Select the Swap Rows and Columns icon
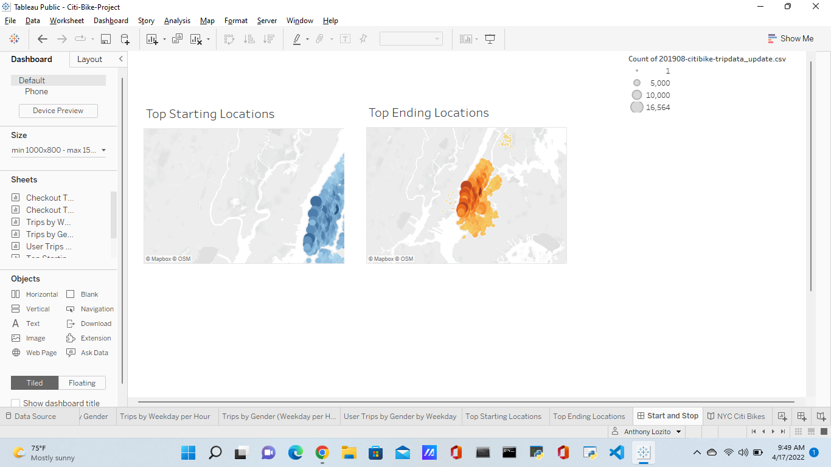Screen dimensions: 831x467 tap(229, 38)
